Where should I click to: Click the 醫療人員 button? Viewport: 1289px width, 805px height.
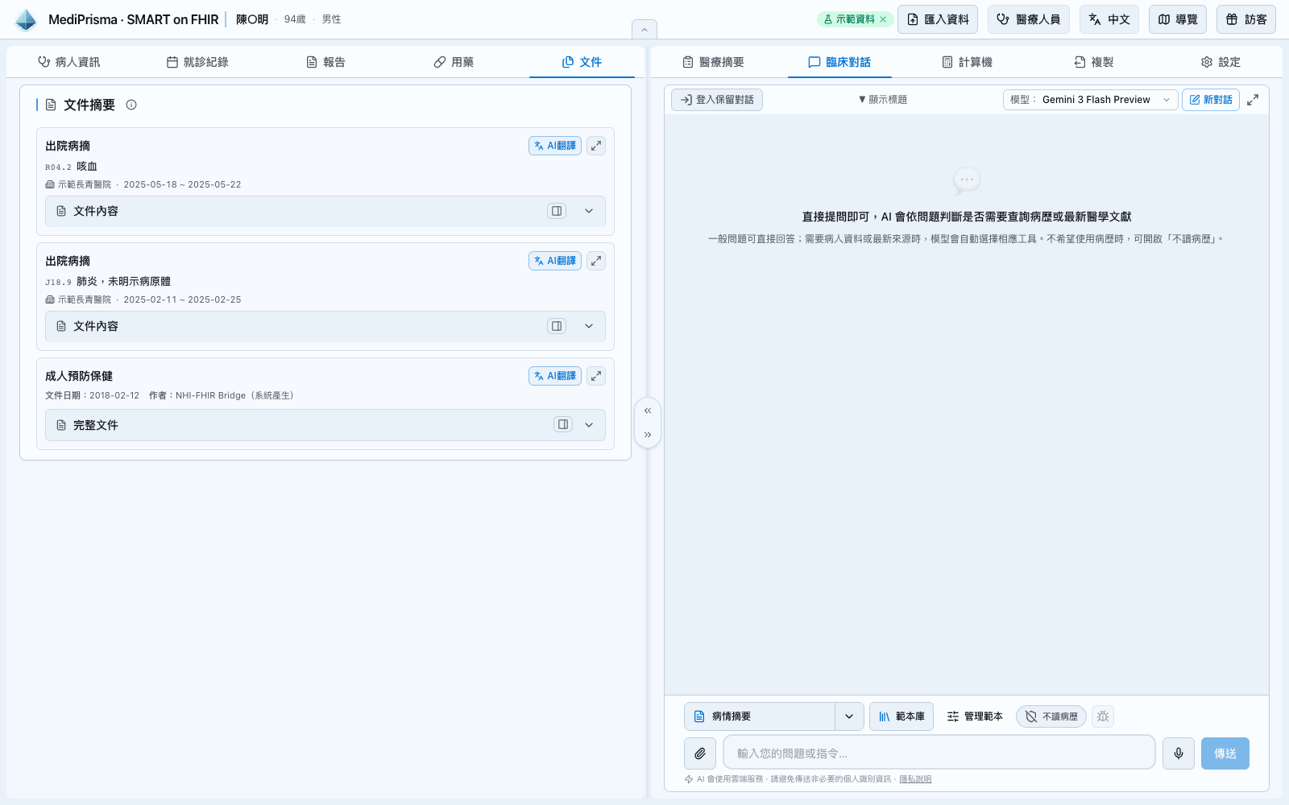[1029, 19]
